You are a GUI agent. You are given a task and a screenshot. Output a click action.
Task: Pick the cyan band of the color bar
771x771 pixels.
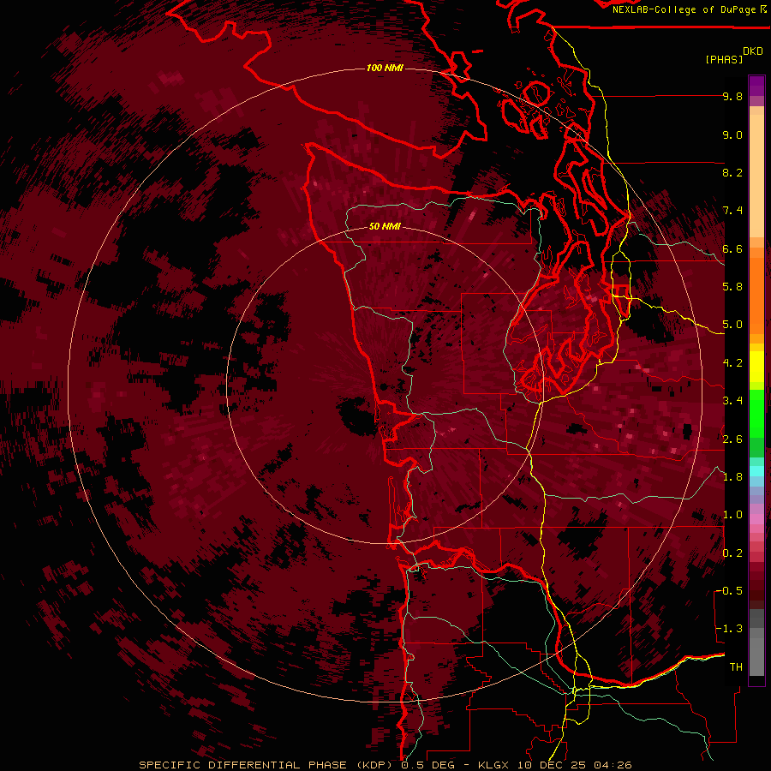pos(756,471)
